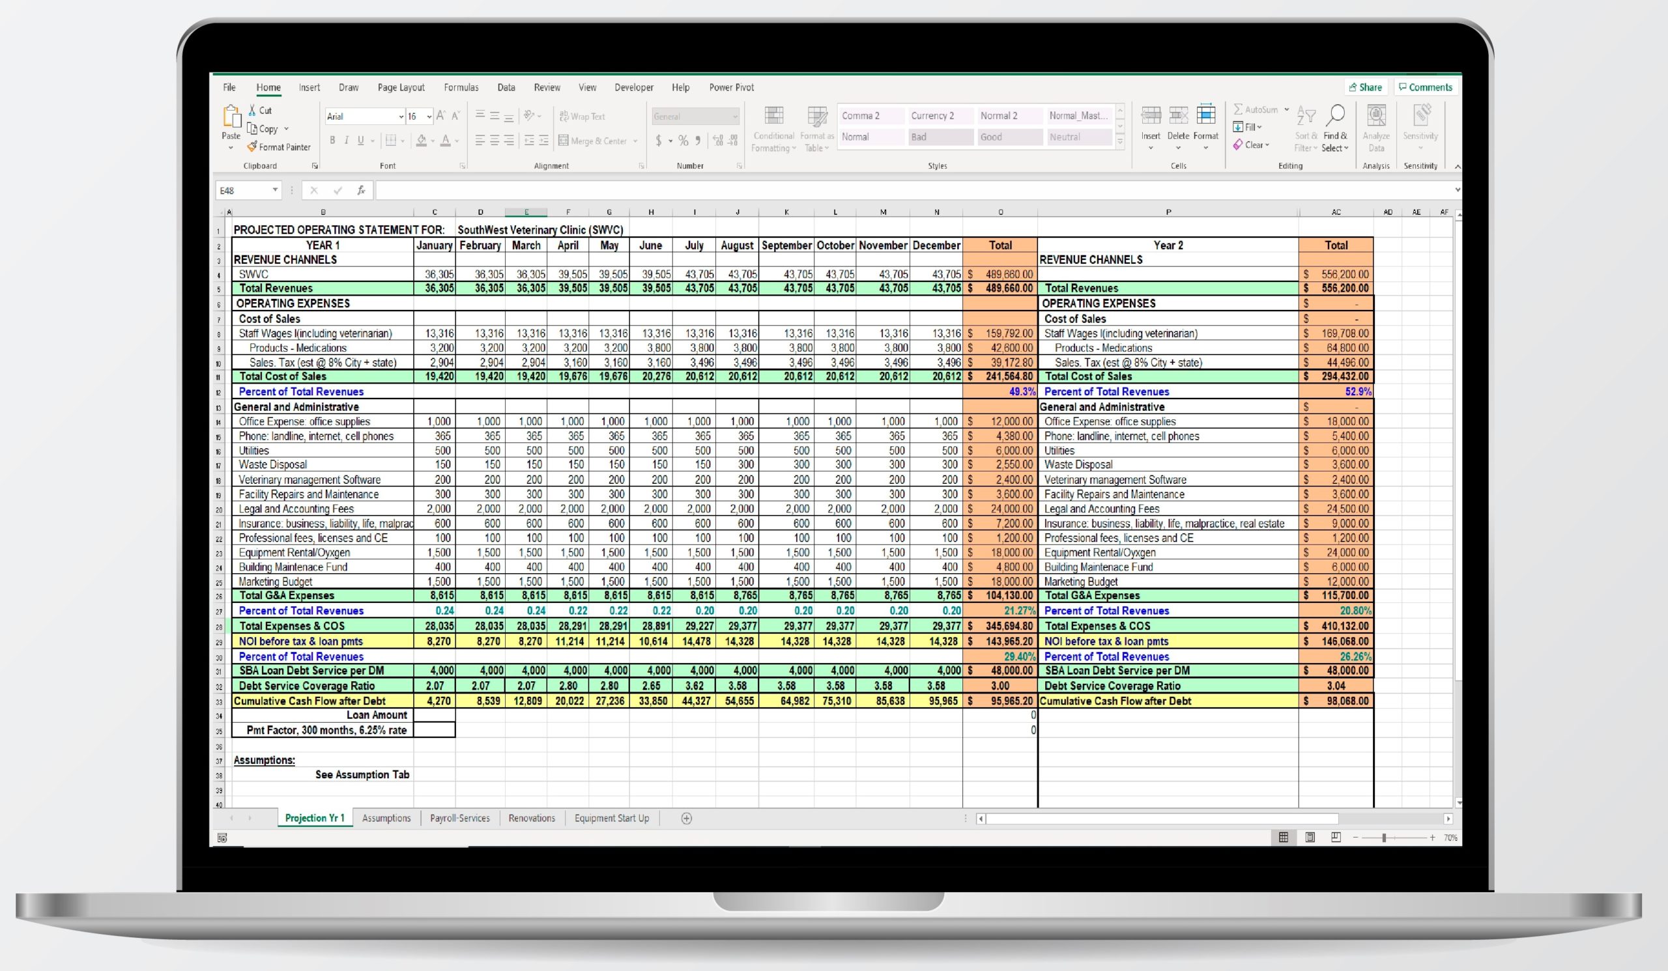Open Format as Table
1668x971 pixels.
(x=817, y=130)
